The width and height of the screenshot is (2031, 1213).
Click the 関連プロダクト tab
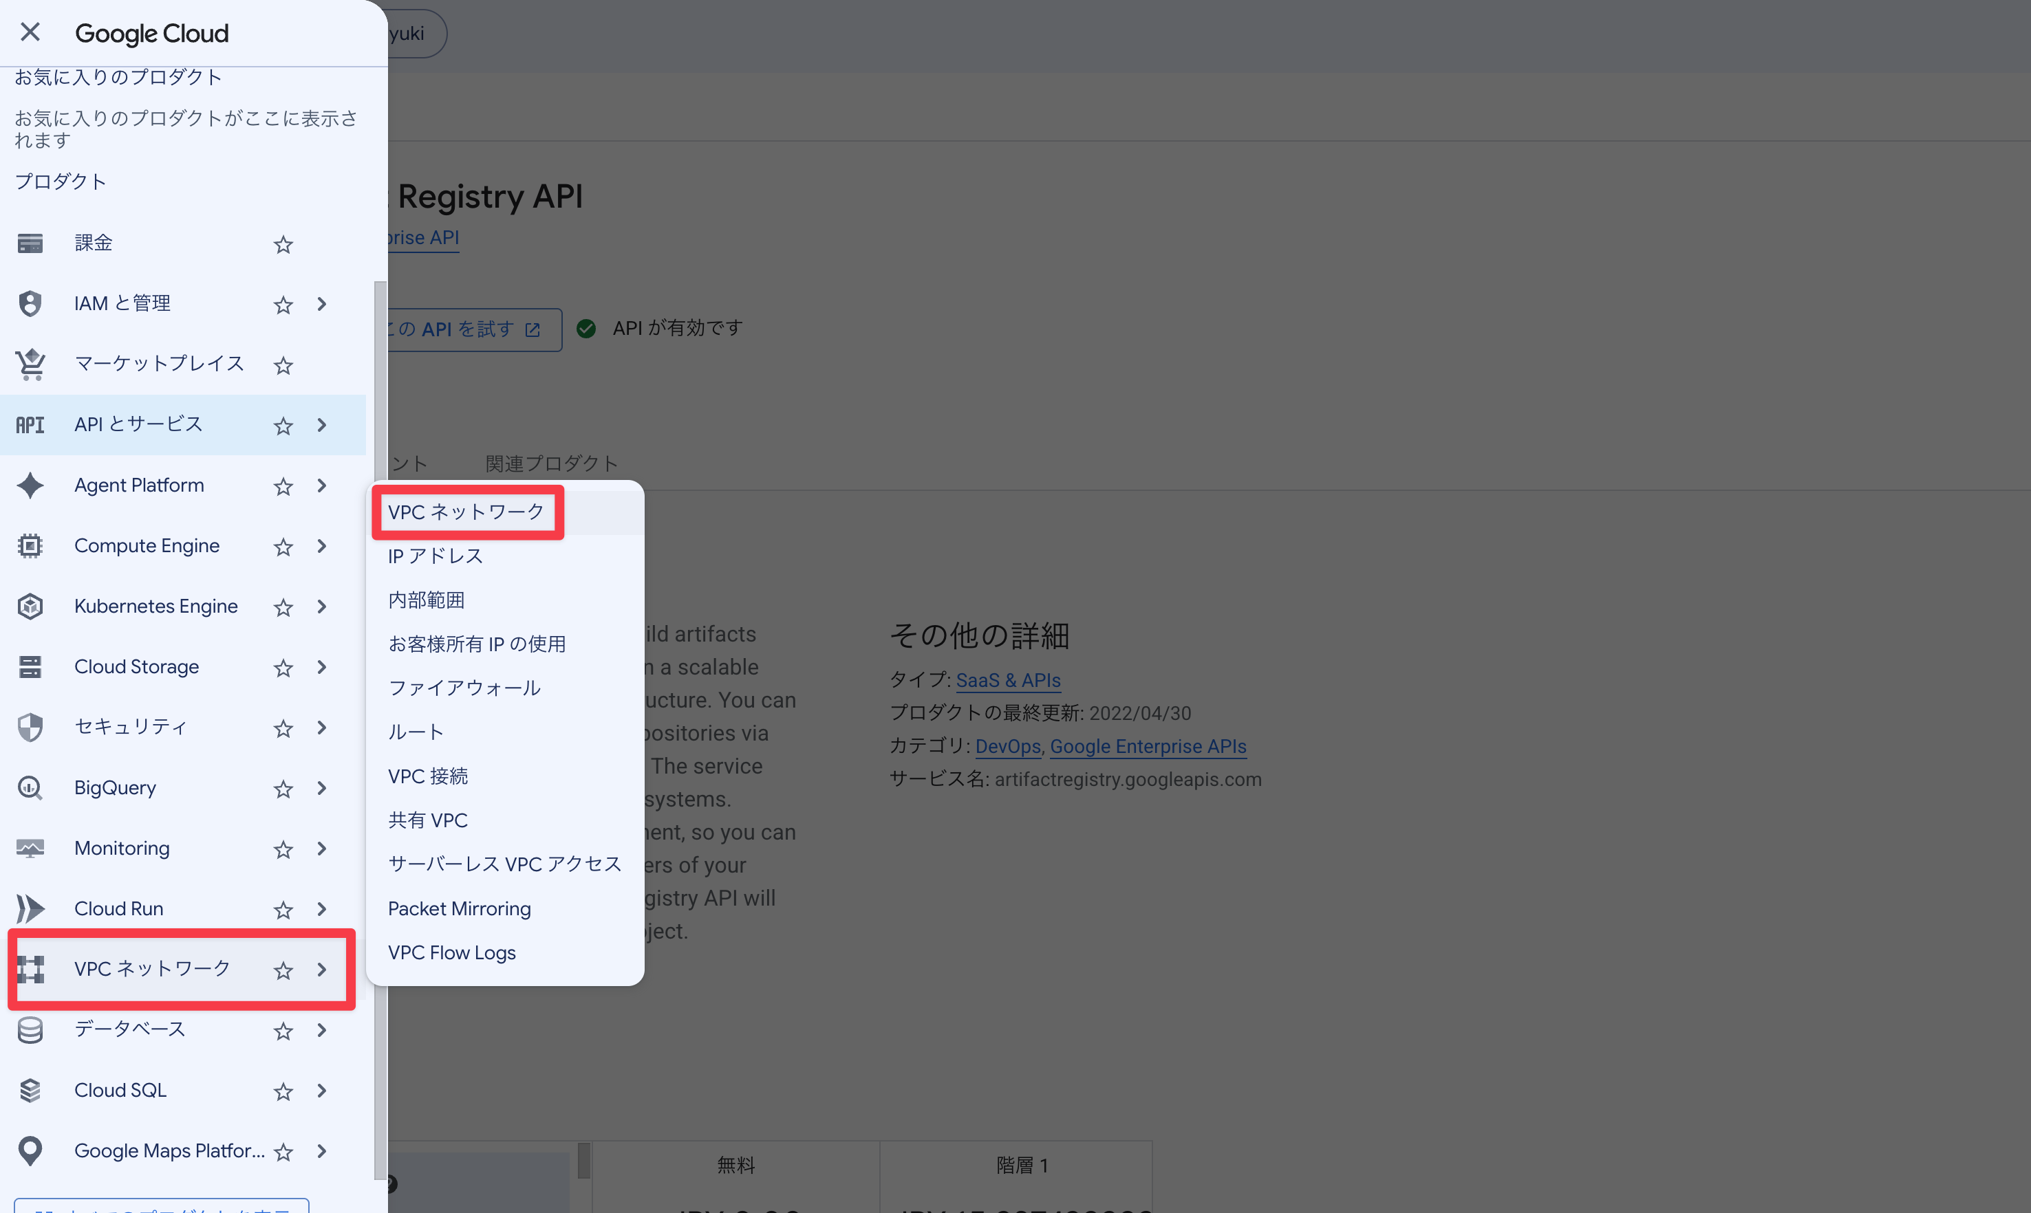click(x=552, y=463)
